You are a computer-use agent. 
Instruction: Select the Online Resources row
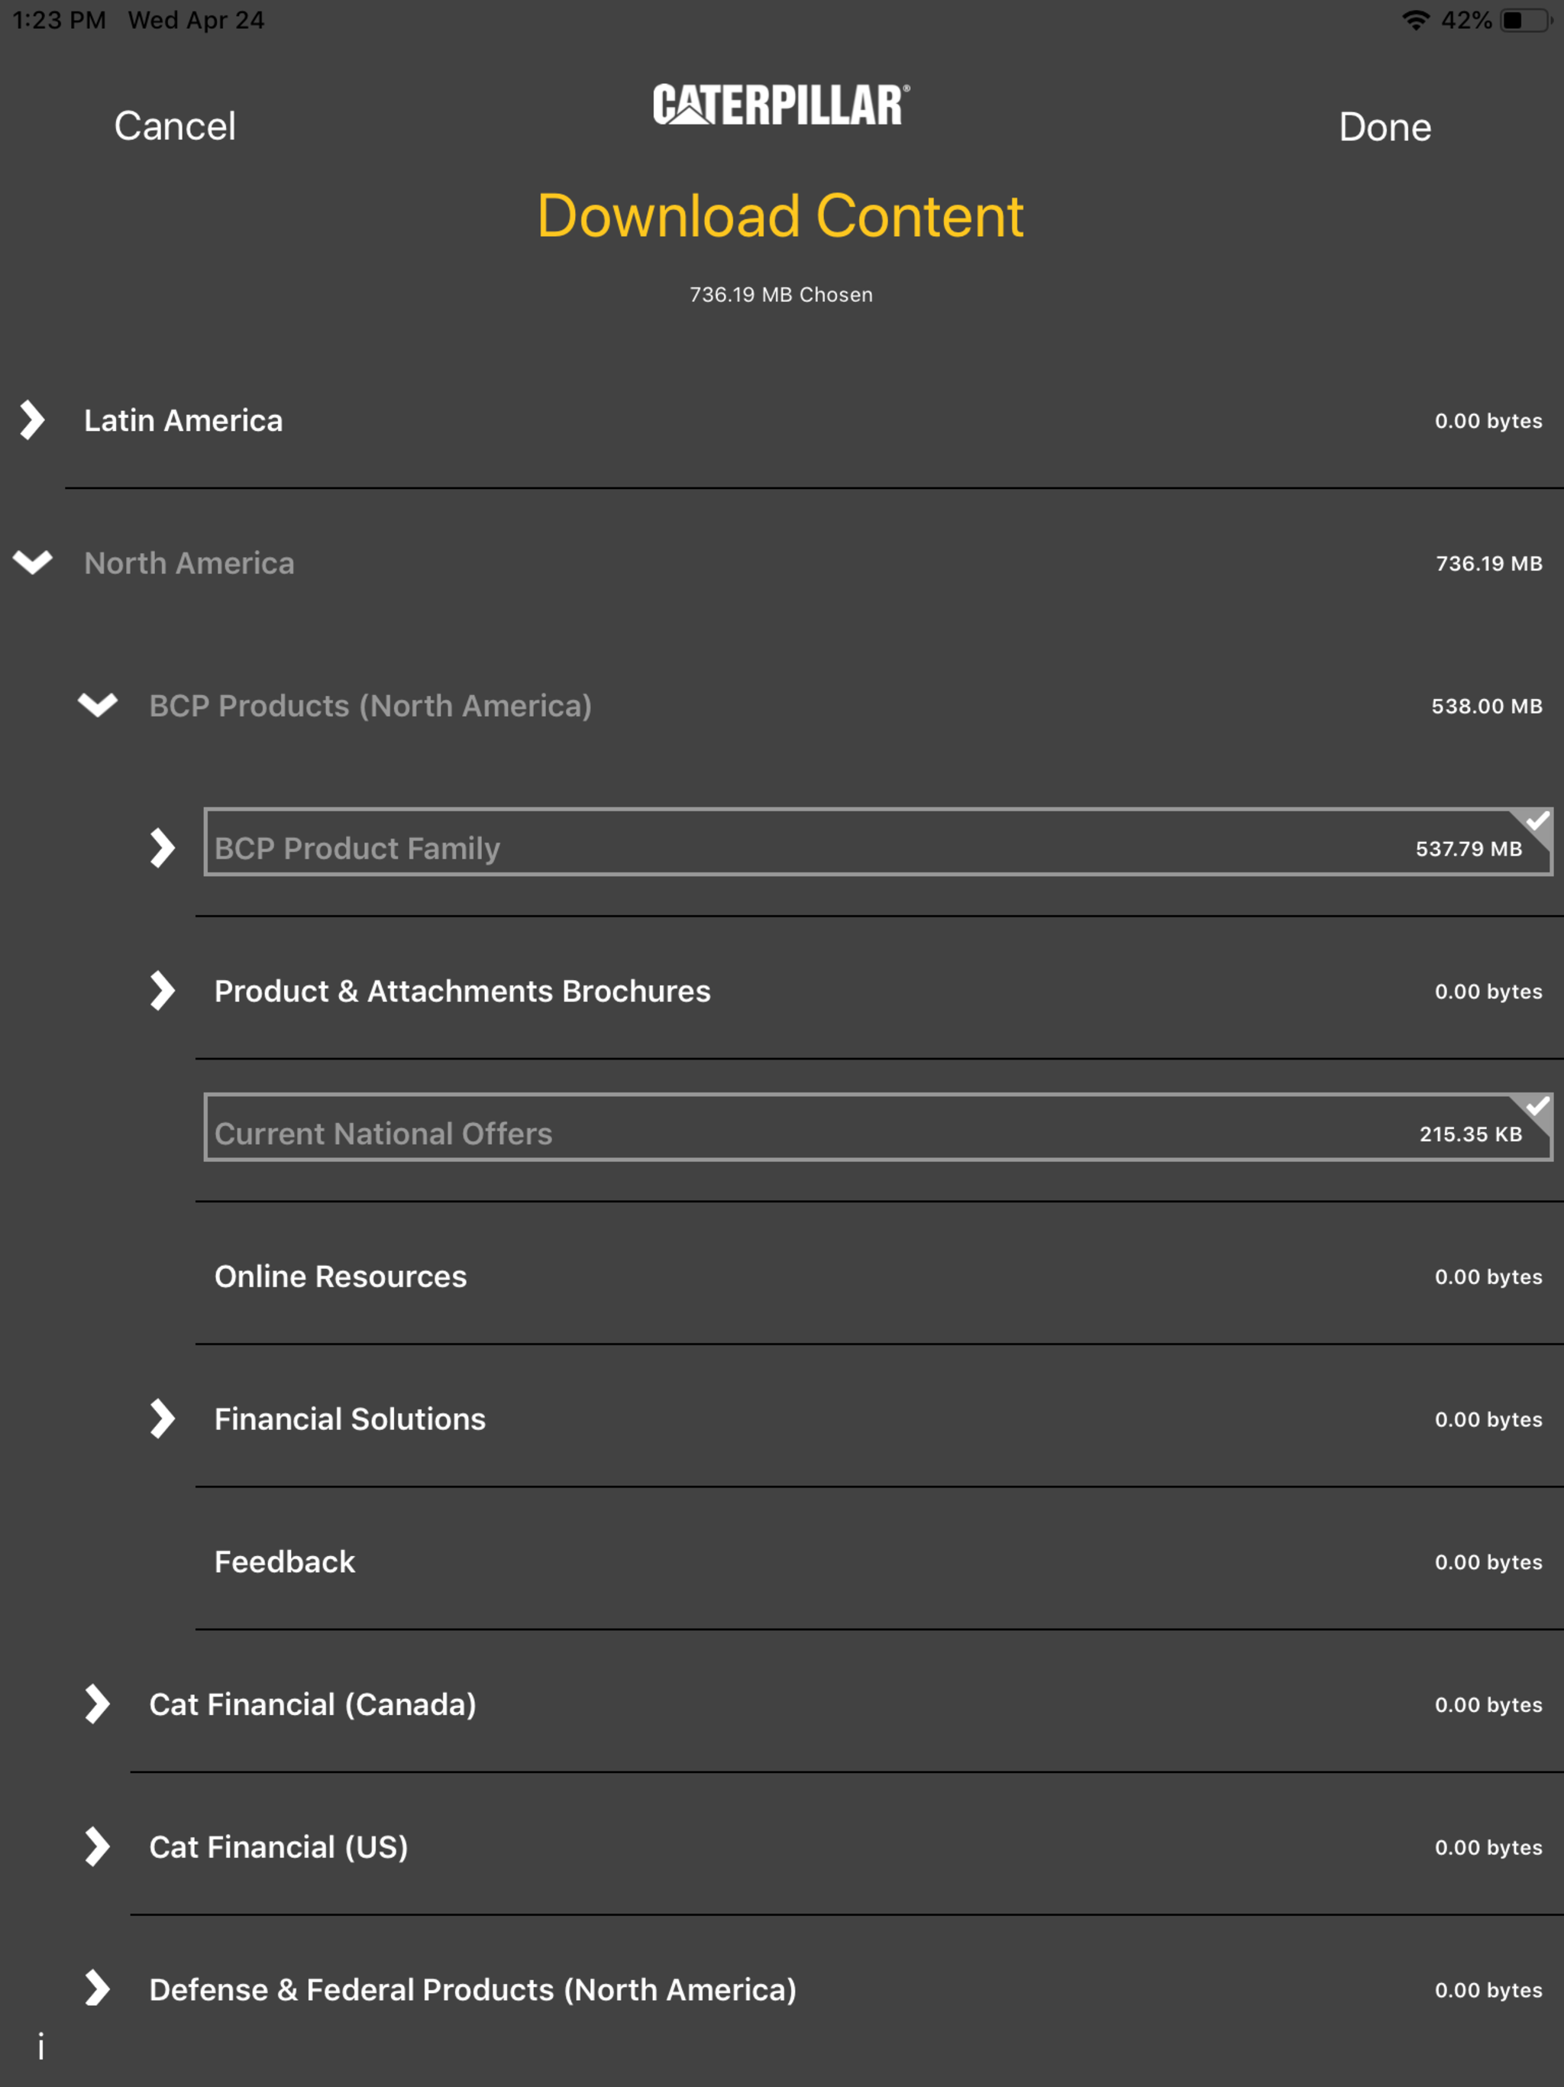coord(879,1276)
